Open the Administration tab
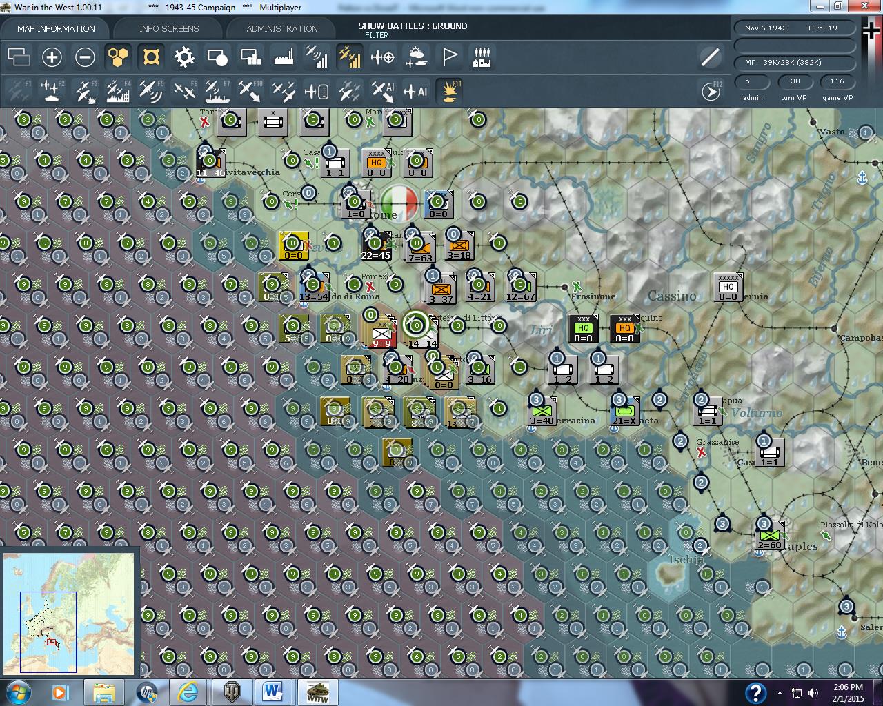 click(282, 28)
